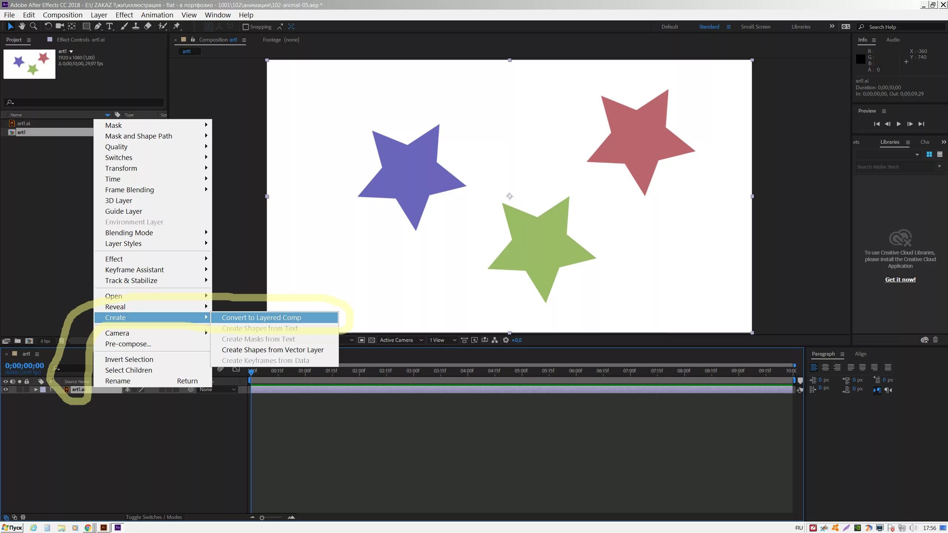
Task: Switch to the Standard workspace
Action: click(x=708, y=26)
